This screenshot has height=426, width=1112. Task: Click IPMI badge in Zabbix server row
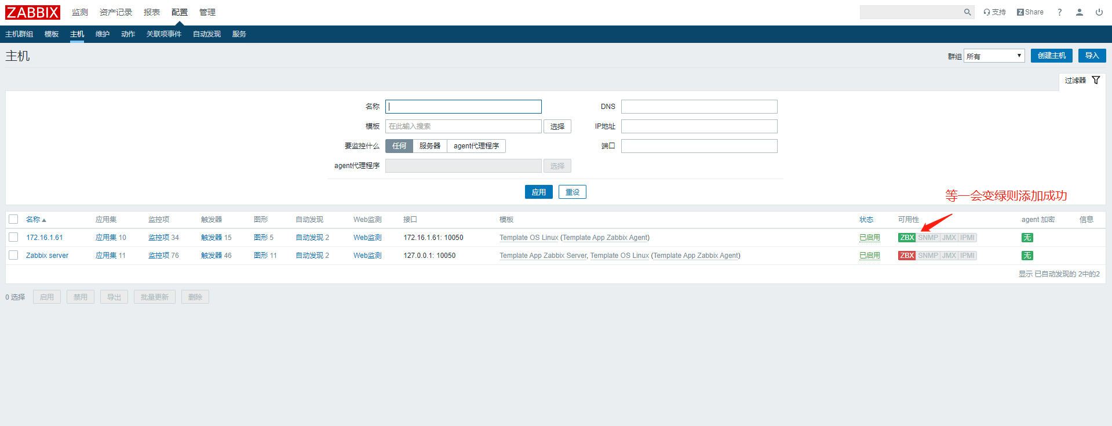pos(968,256)
